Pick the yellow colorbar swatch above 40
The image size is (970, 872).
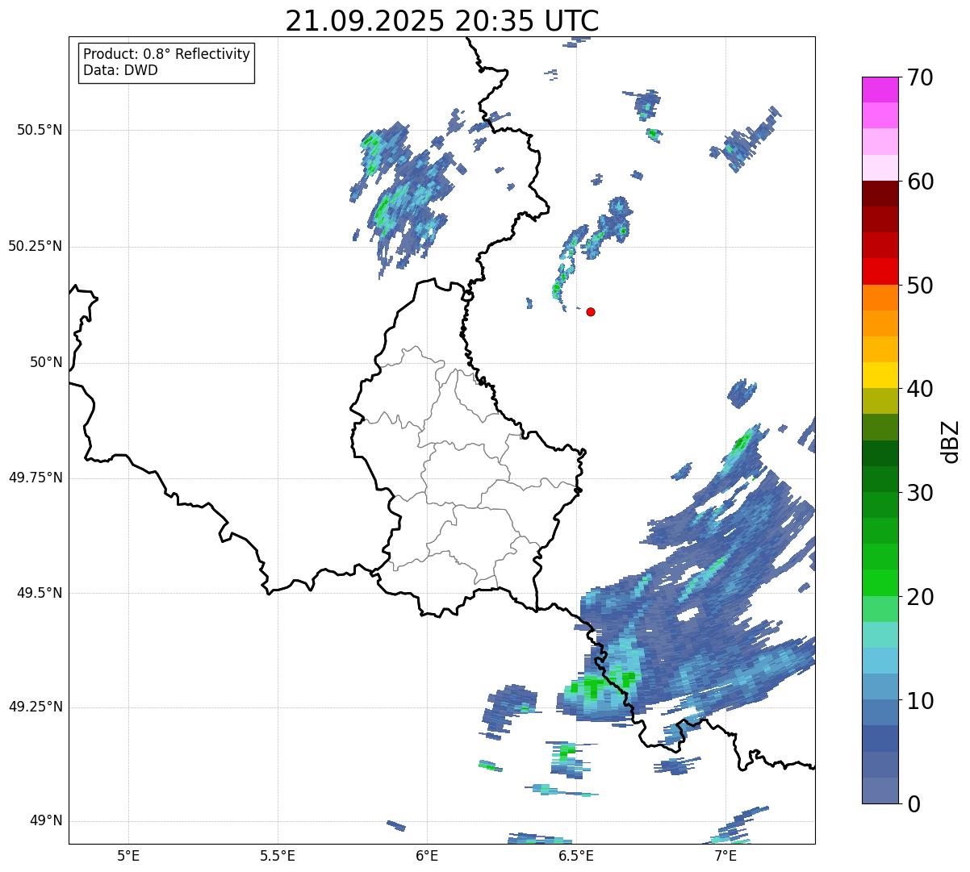(x=880, y=376)
